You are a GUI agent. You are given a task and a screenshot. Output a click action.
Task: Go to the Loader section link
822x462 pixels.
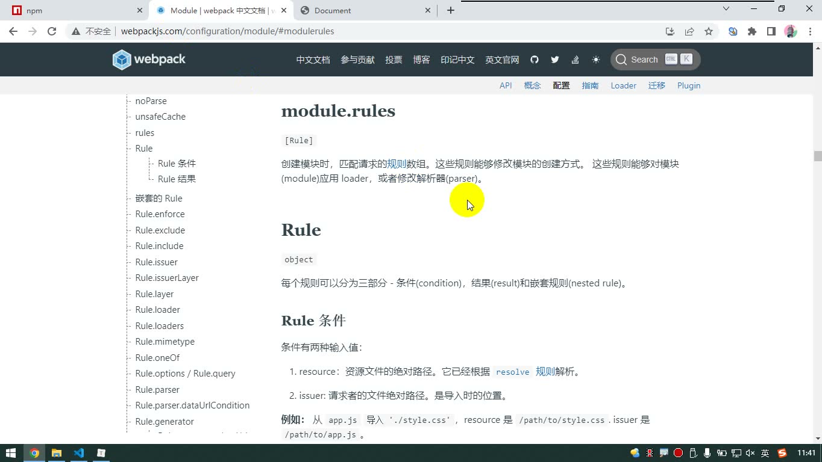[x=623, y=85]
